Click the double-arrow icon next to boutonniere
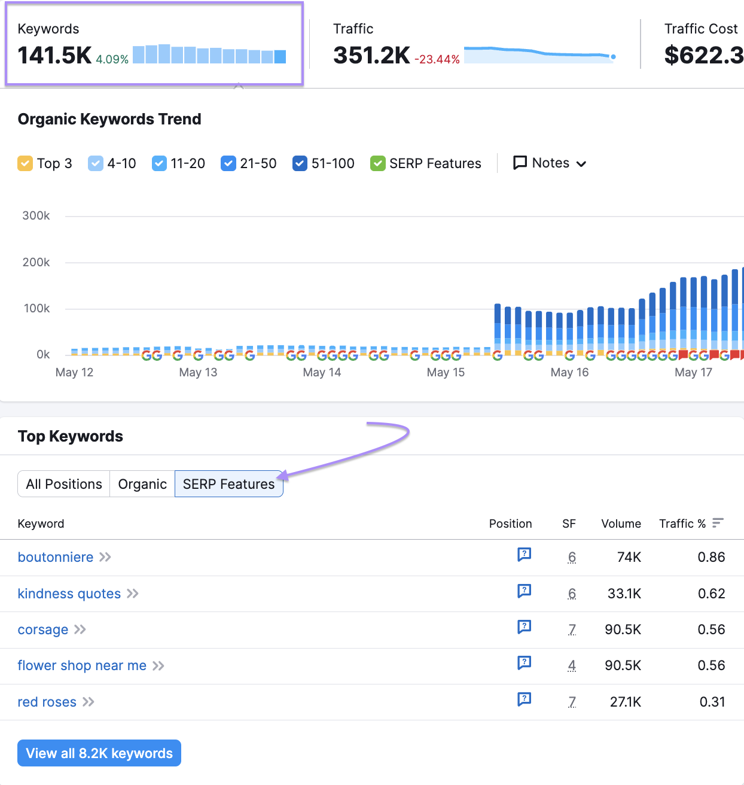744x785 pixels. click(105, 557)
